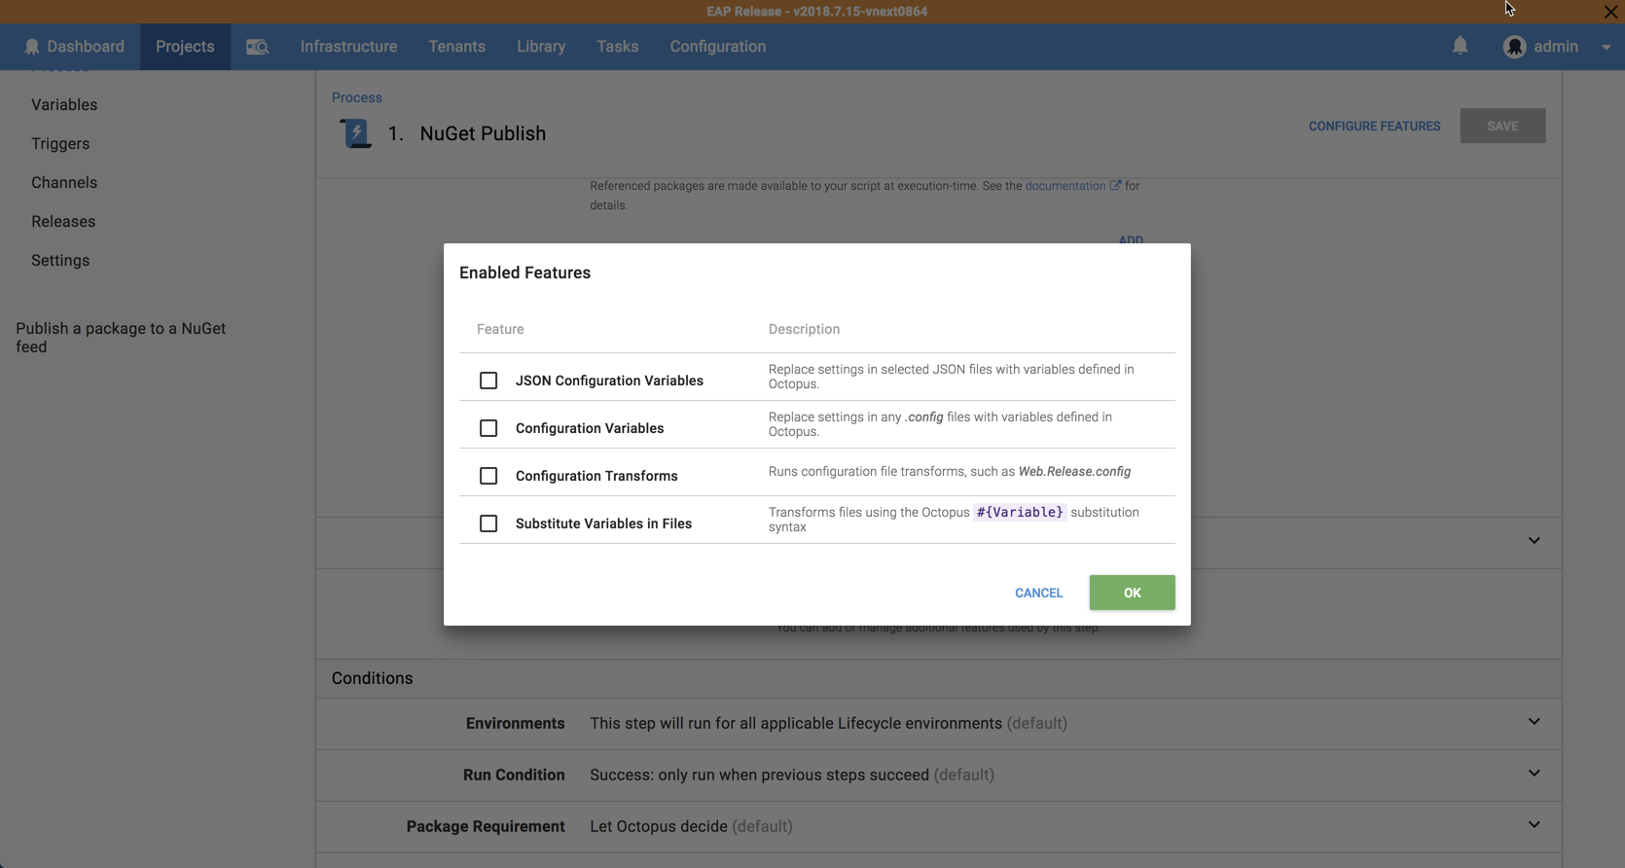This screenshot has height=868, width=1625.
Task: Open the search projects icon
Action: point(257,47)
